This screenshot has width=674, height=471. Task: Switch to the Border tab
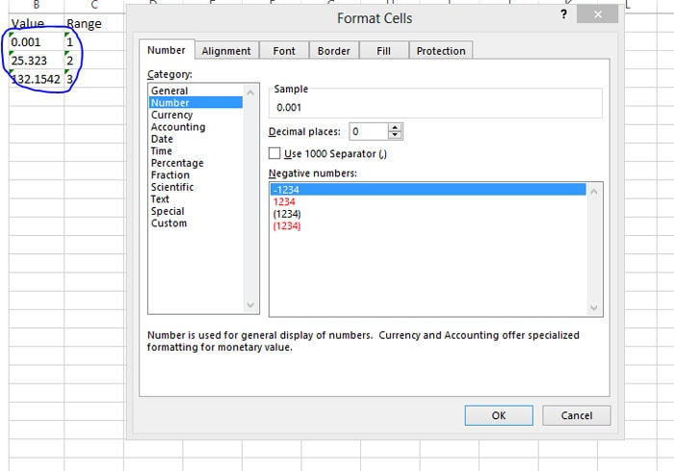[334, 51]
